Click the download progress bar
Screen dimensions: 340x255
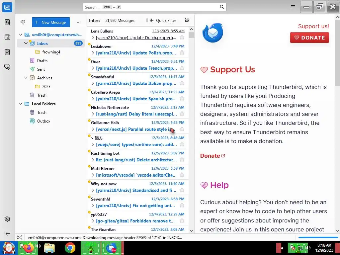click(318, 237)
